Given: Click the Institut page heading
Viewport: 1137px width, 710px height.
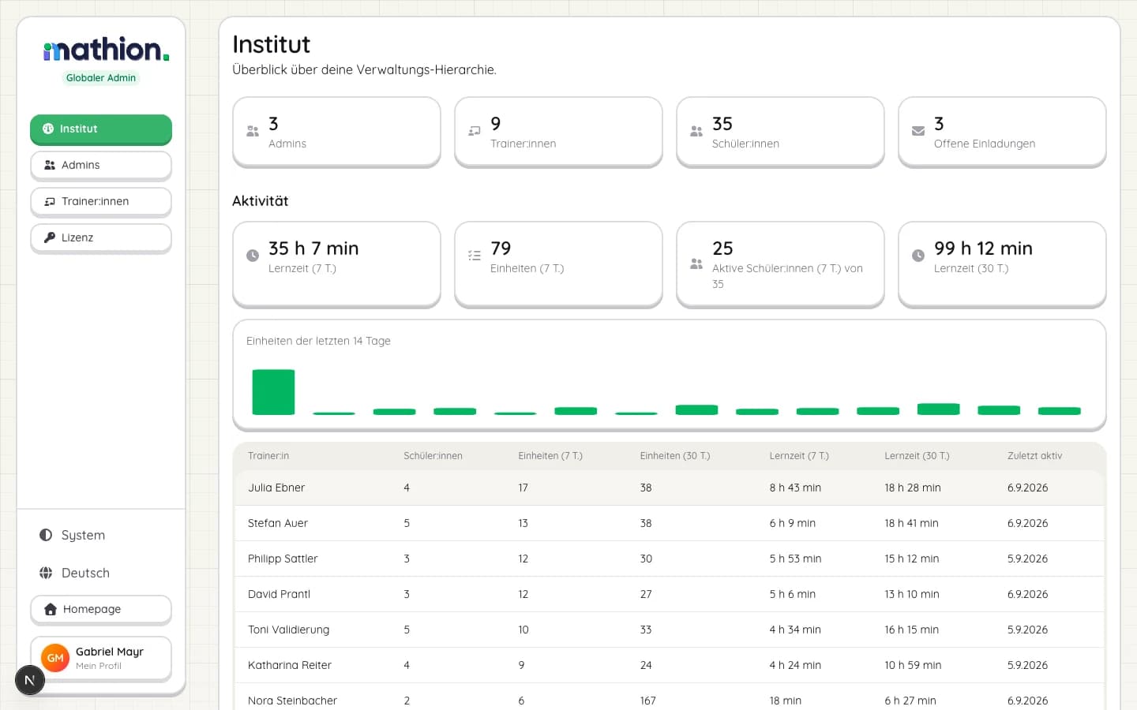Looking at the screenshot, I should [271, 44].
